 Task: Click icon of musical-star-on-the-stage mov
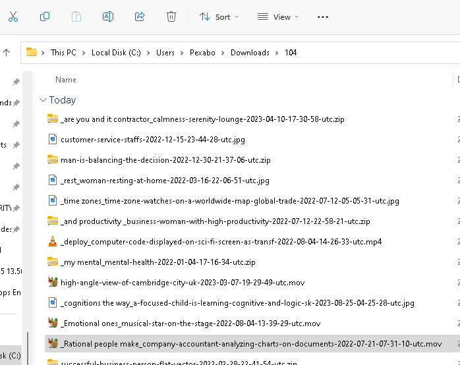point(53,323)
